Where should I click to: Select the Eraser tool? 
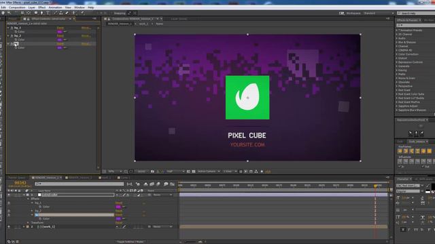click(x=67, y=13)
